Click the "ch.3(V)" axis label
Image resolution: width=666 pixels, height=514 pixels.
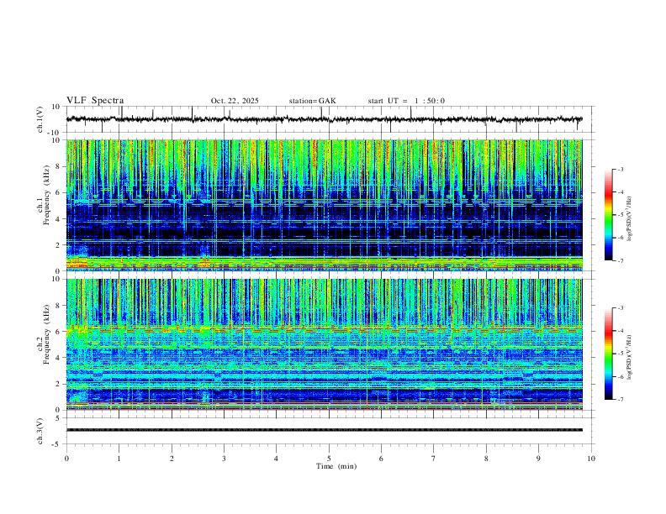[x=40, y=431]
